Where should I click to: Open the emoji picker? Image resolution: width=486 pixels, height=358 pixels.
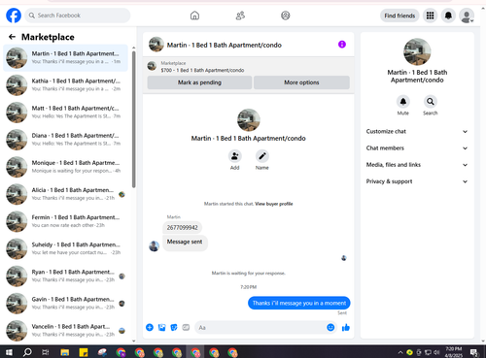[330, 328]
